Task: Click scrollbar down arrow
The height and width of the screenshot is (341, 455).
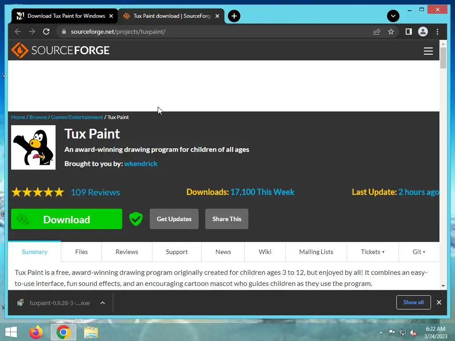Action: point(443,285)
